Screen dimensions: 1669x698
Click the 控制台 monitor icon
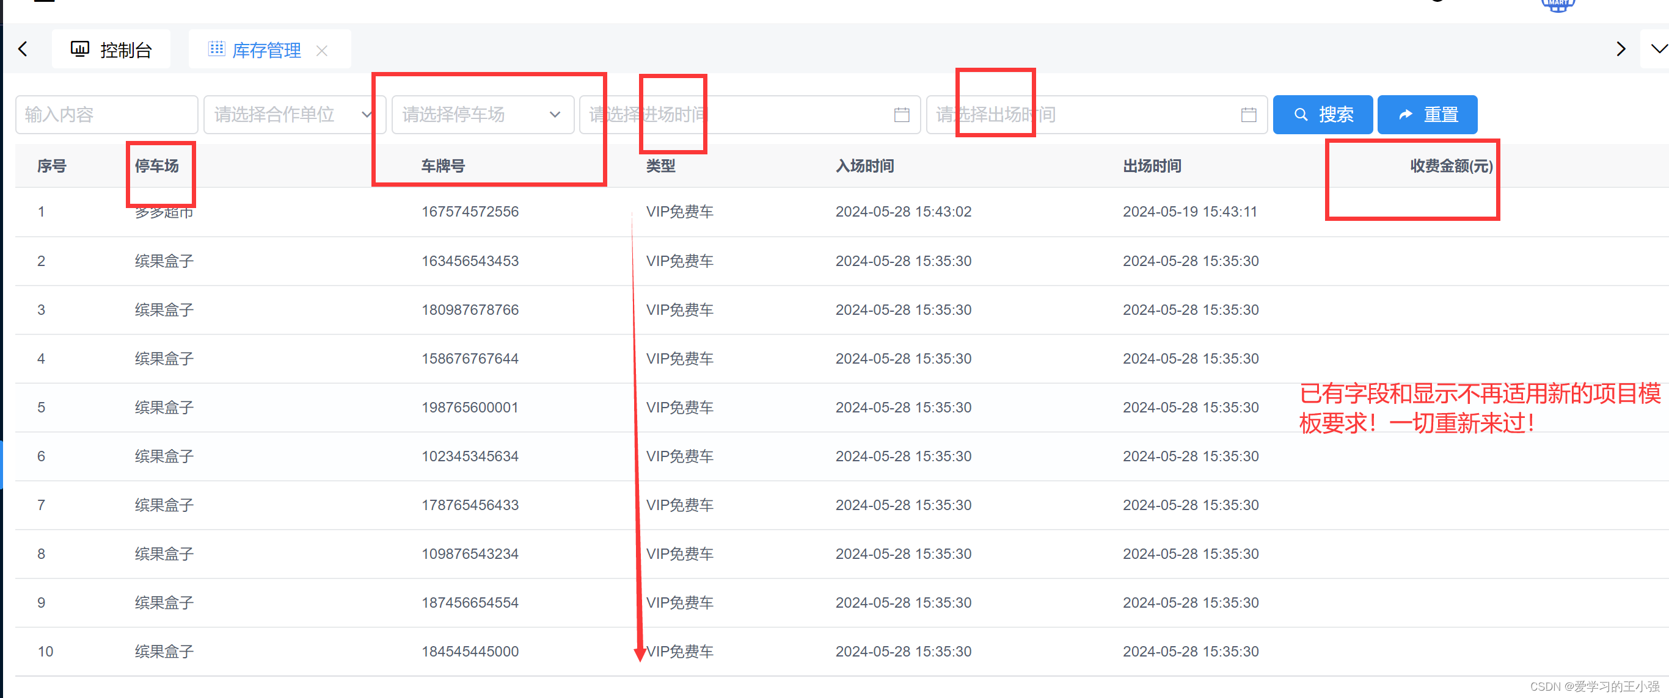tap(79, 49)
